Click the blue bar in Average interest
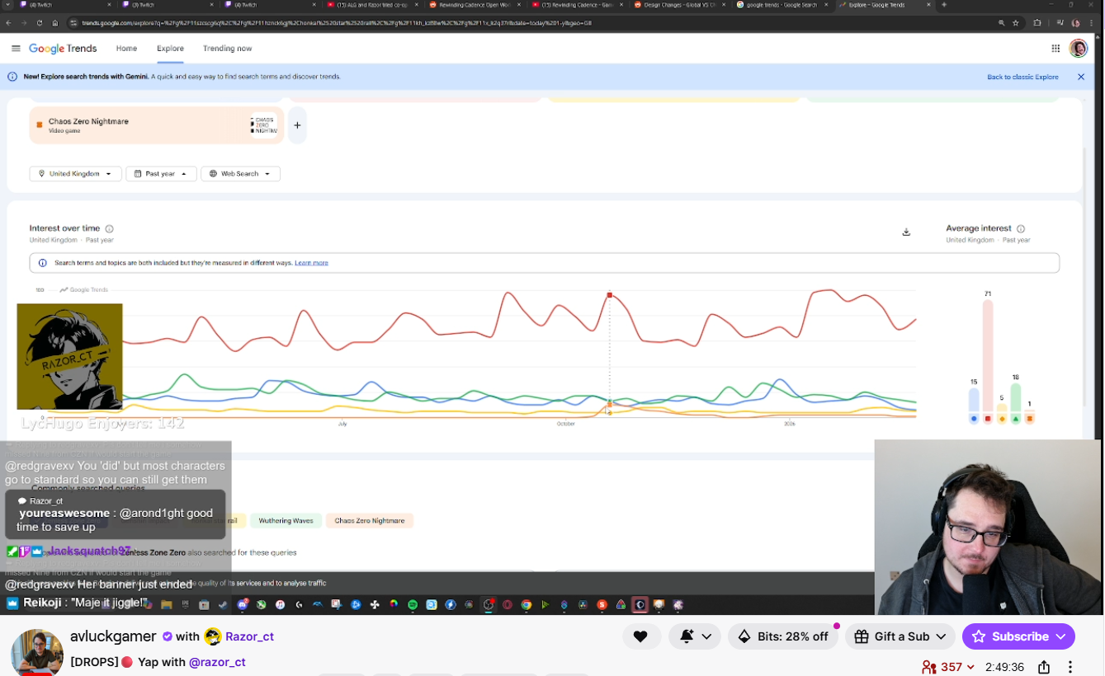Viewport: 1105px width, 676px height. [x=974, y=399]
